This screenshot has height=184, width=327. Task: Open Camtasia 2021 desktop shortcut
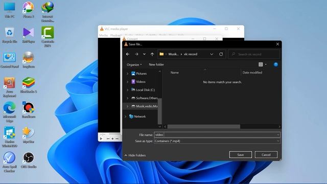tap(48, 37)
